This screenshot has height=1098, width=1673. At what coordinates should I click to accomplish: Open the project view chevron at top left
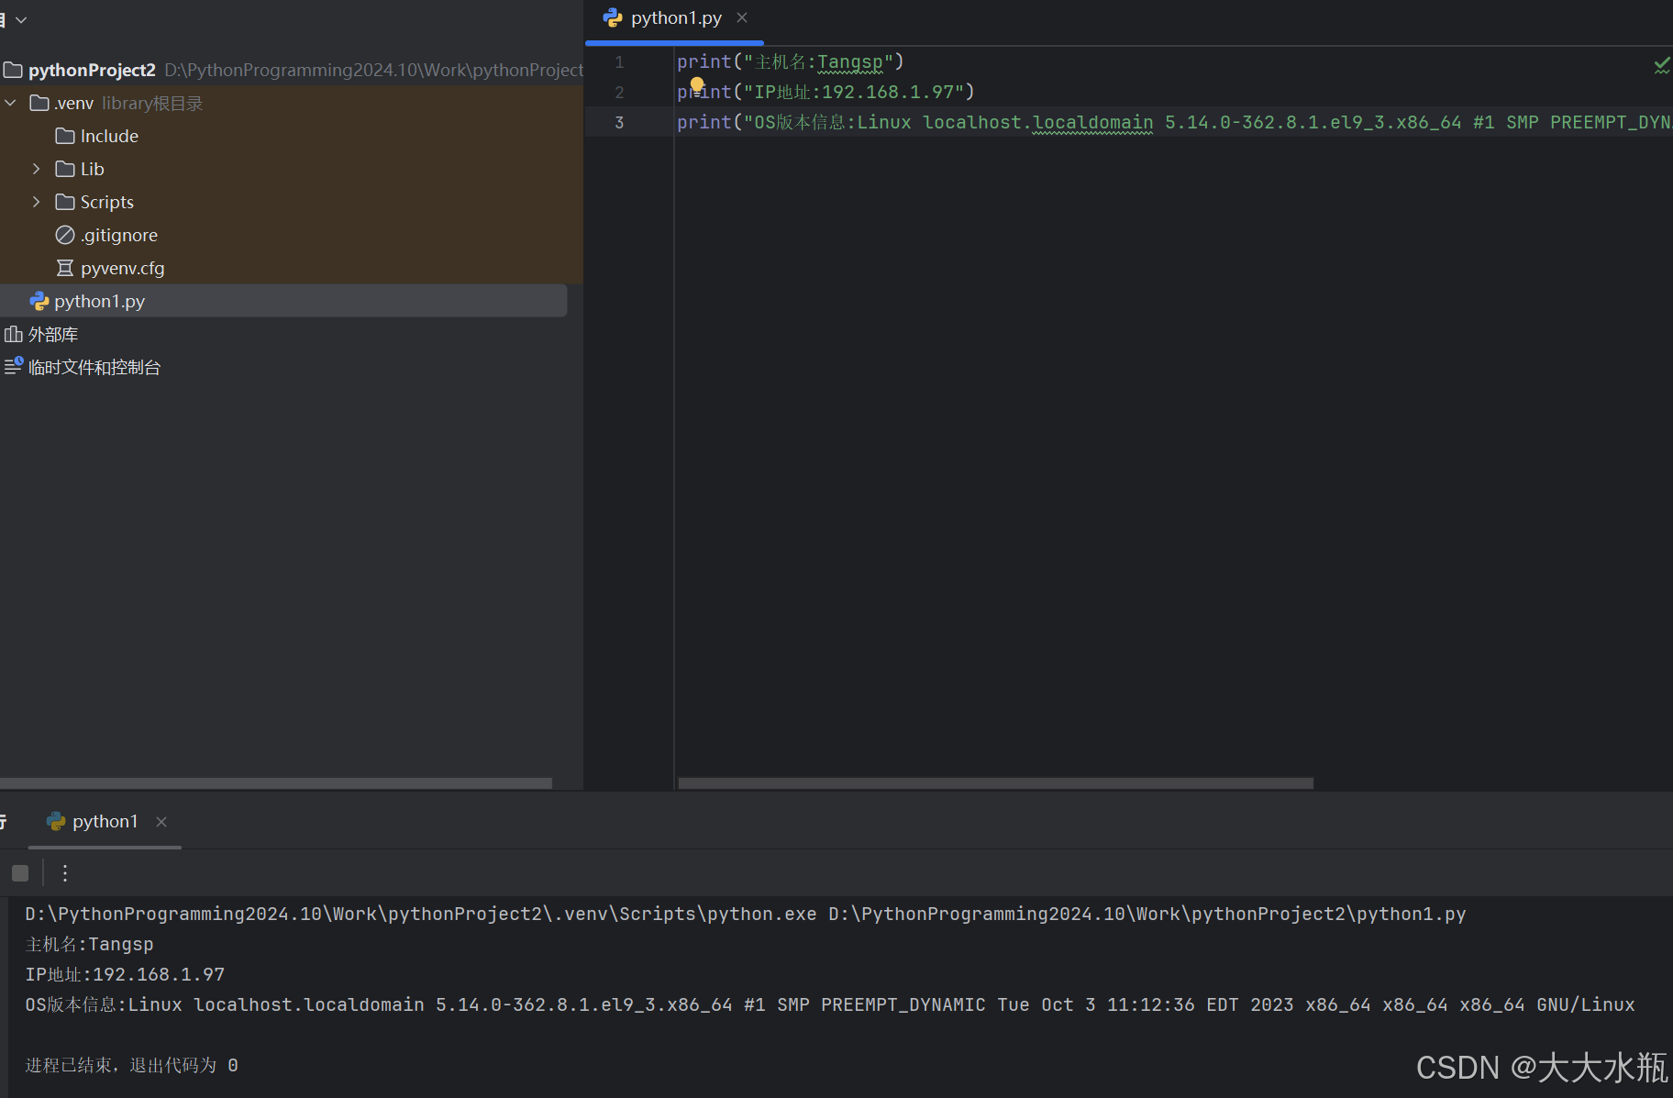point(20,18)
